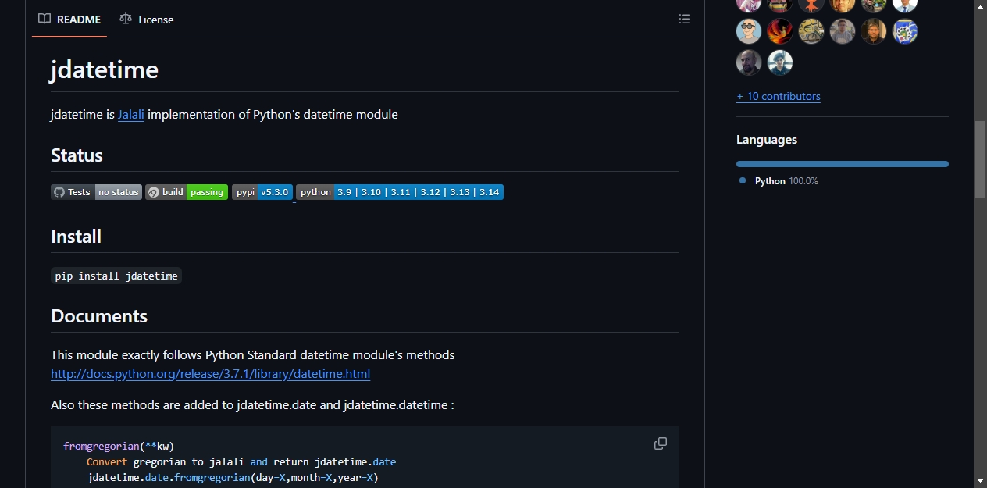This screenshot has width=987, height=488.
Task: Click the blue Python language bar
Action: pos(843,164)
